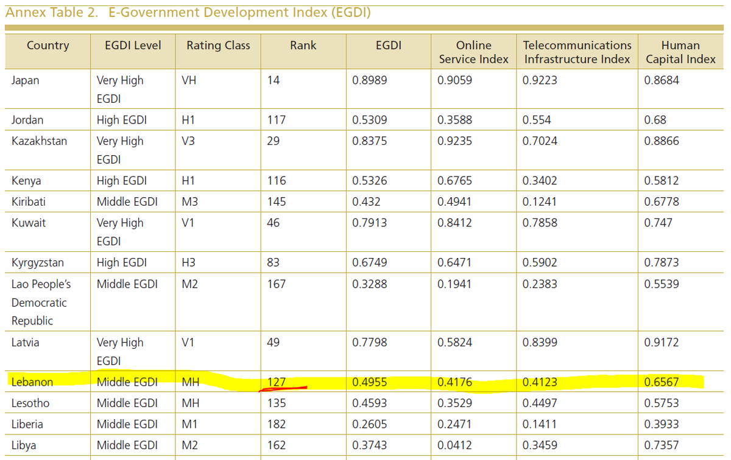Click Jordan's Telecommunications value '0.554'
The image size is (731, 460).
537,120
